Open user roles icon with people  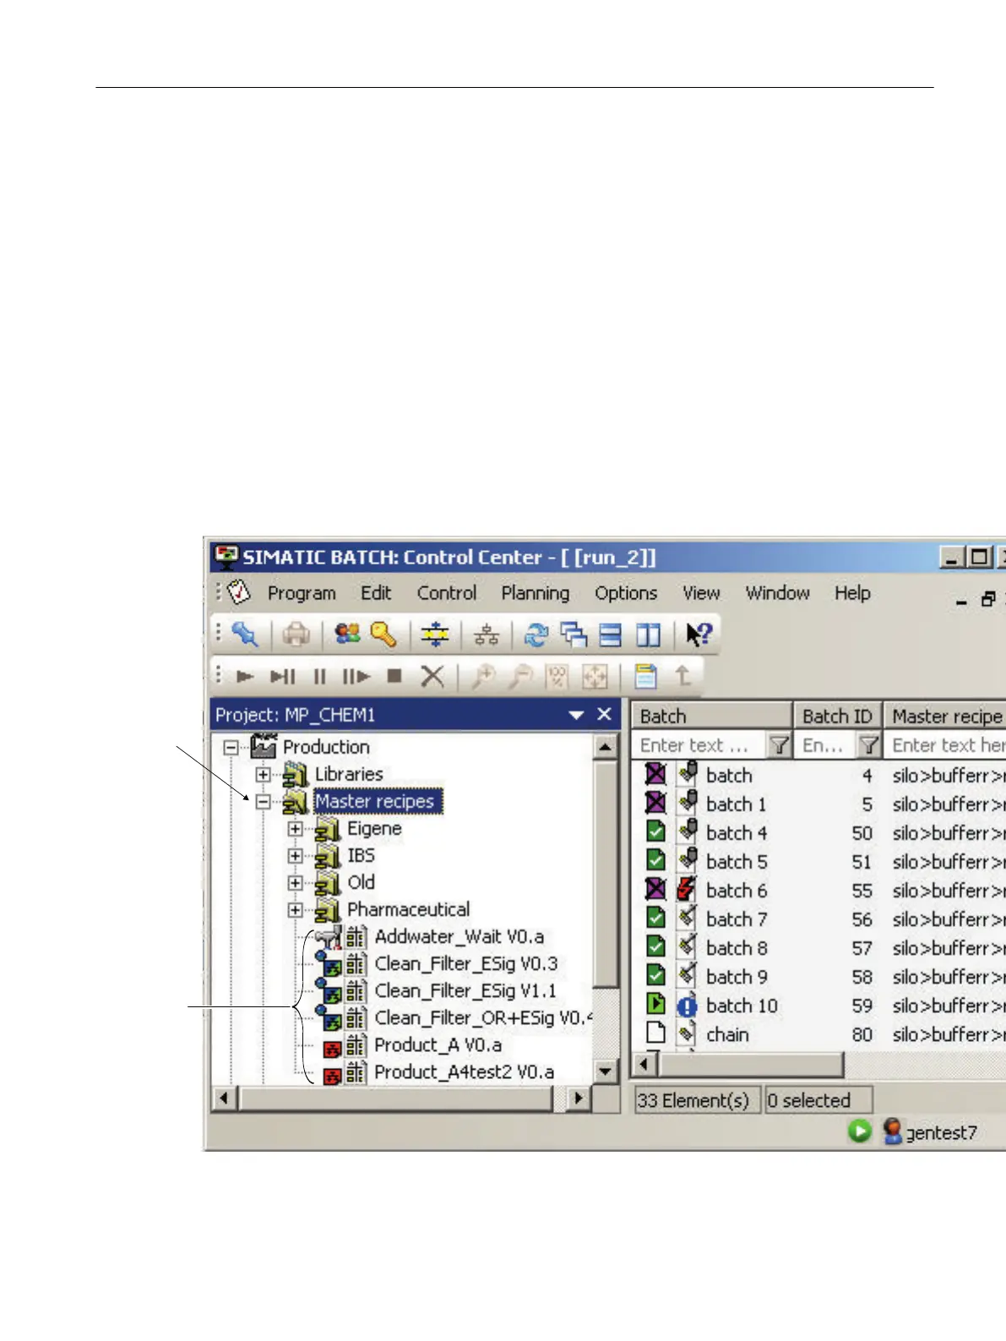point(347,634)
